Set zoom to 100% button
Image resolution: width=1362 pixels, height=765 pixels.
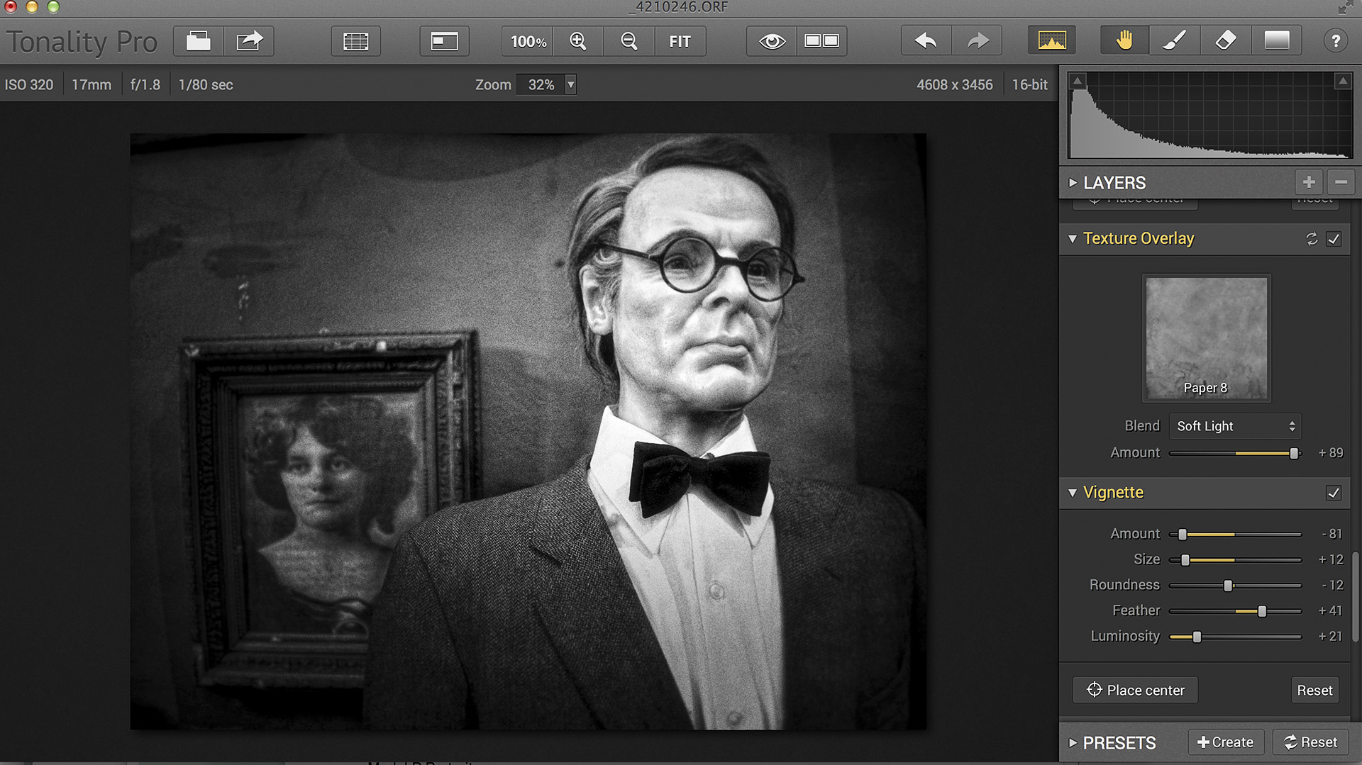[528, 41]
